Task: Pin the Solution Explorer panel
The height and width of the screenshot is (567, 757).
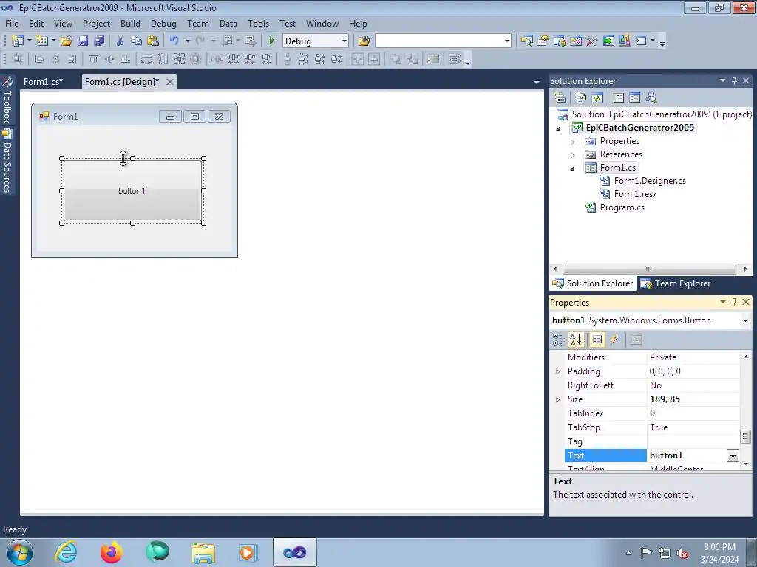Action: [x=734, y=80]
